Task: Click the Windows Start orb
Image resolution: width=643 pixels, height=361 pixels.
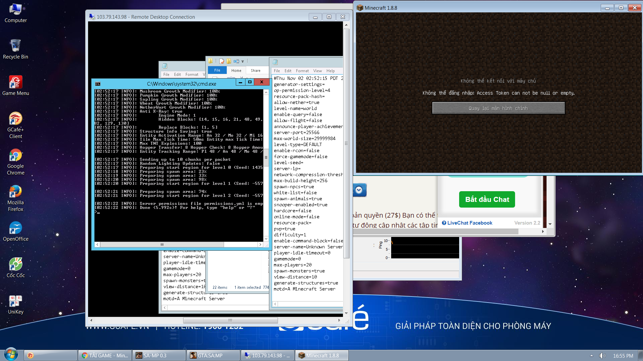Action: pos(11,355)
